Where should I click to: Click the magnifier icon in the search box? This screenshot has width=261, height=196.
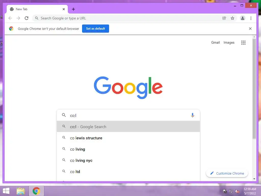(x=64, y=115)
